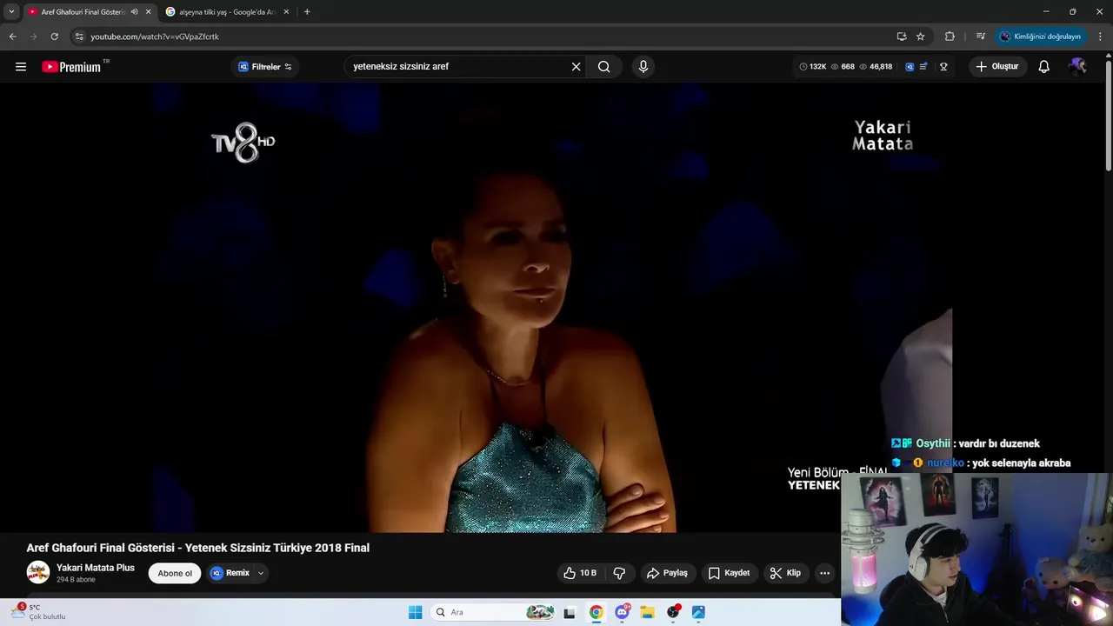Viewport: 1113px width, 626px height.
Task: Click the install app icon in address bar
Action: click(x=902, y=37)
